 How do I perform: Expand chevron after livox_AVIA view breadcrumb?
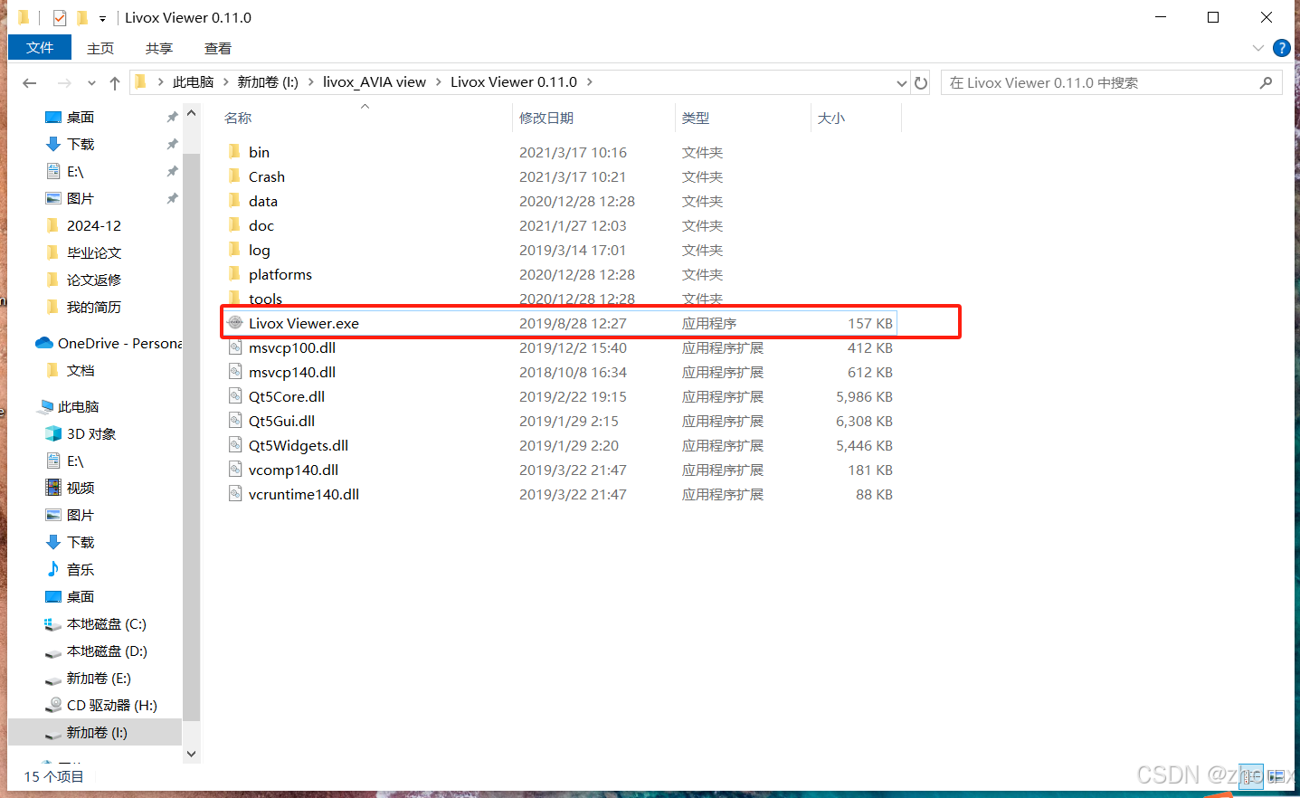tap(439, 82)
